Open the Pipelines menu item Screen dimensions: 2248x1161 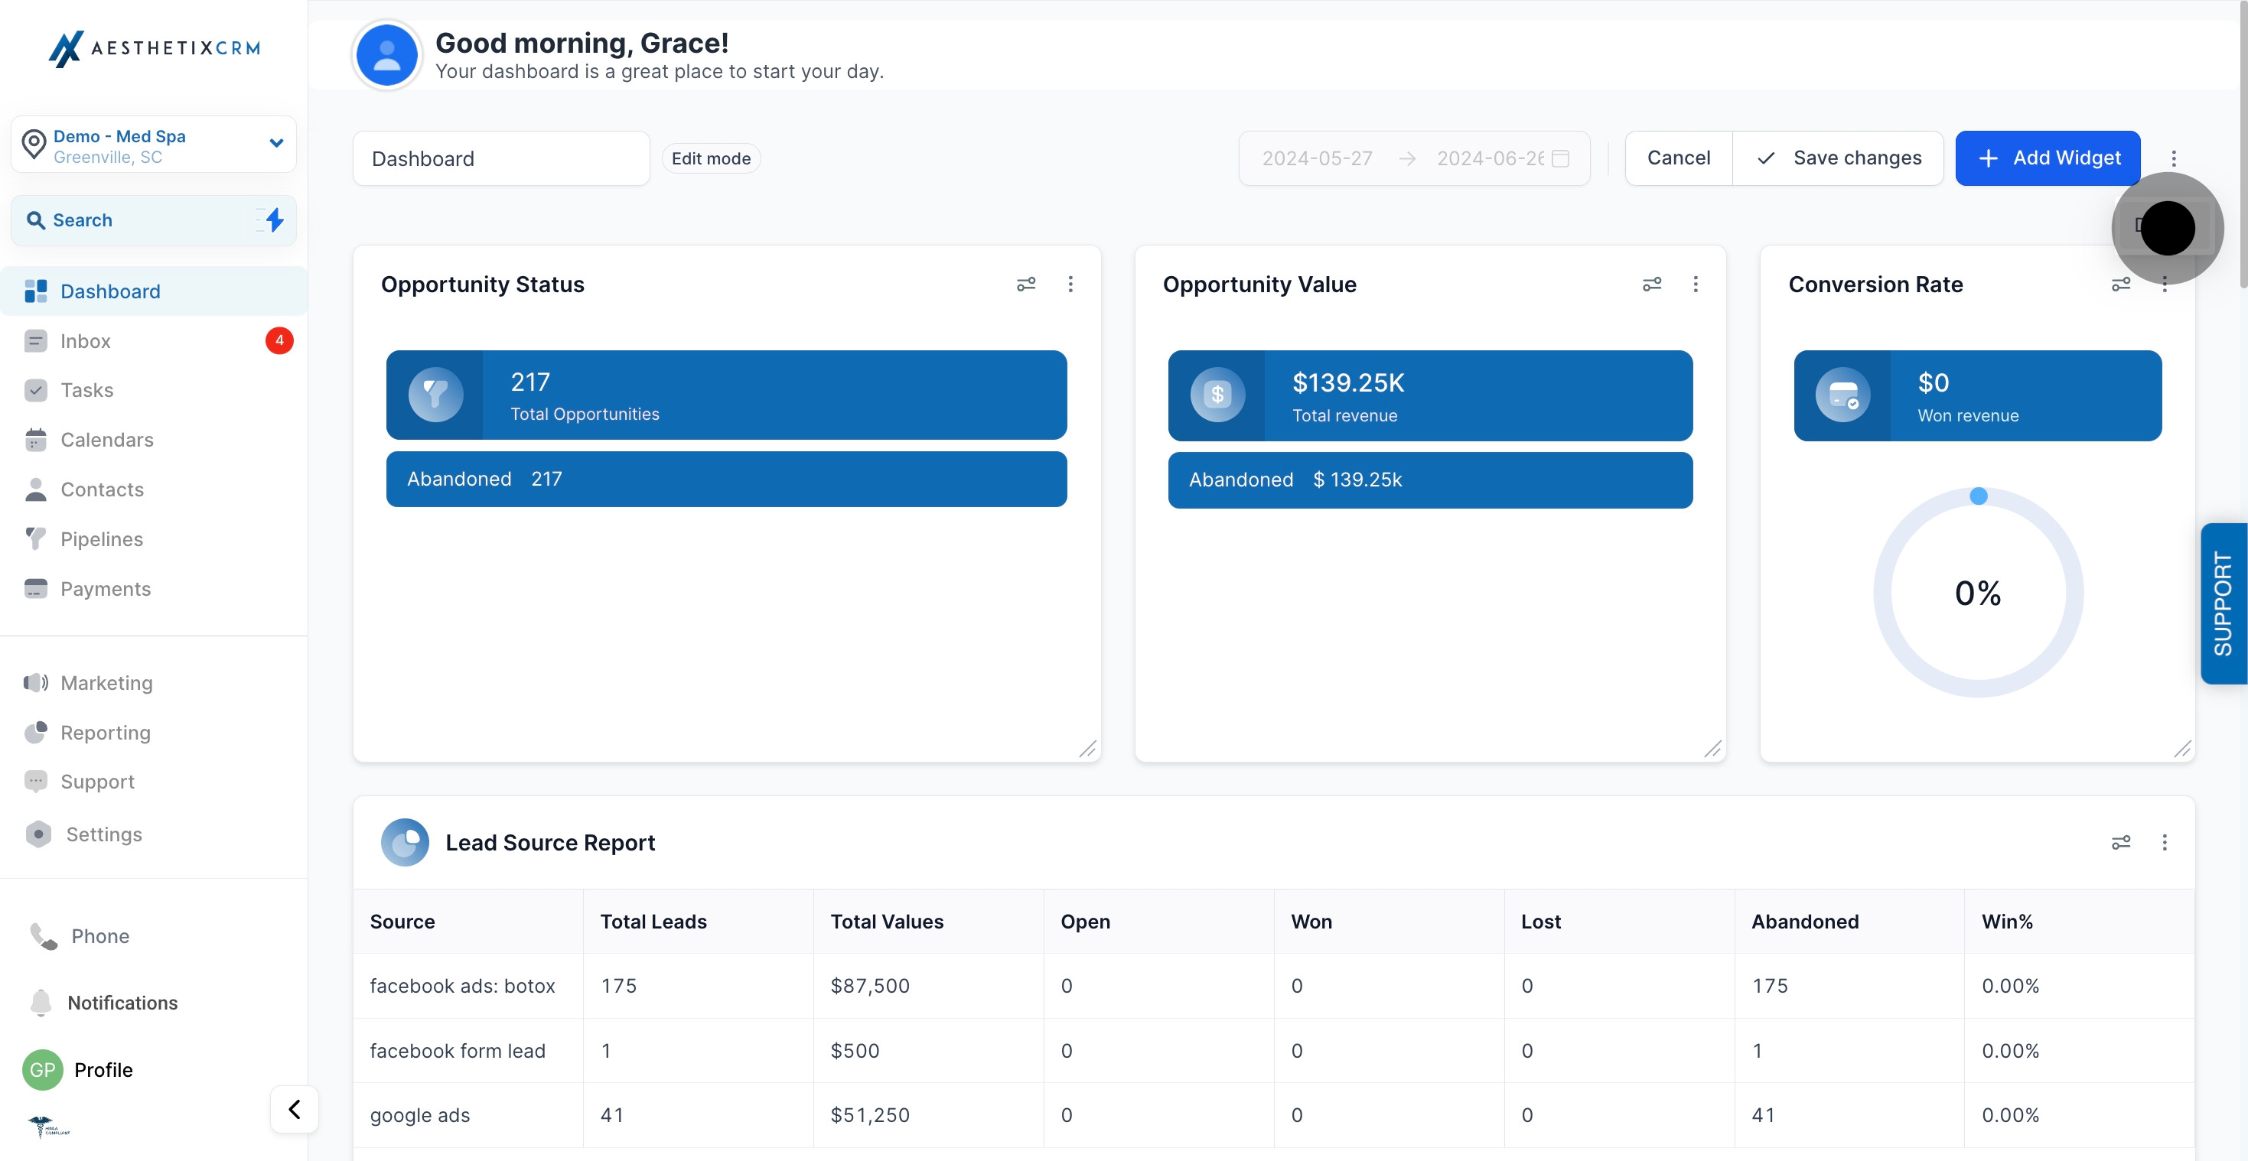(101, 539)
